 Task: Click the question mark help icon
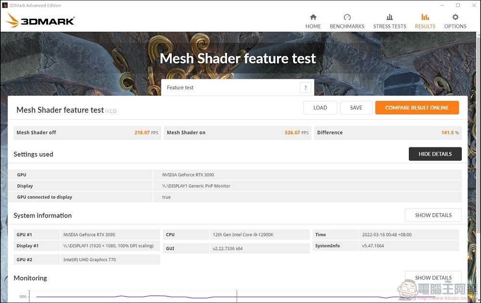(x=305, y=87)
